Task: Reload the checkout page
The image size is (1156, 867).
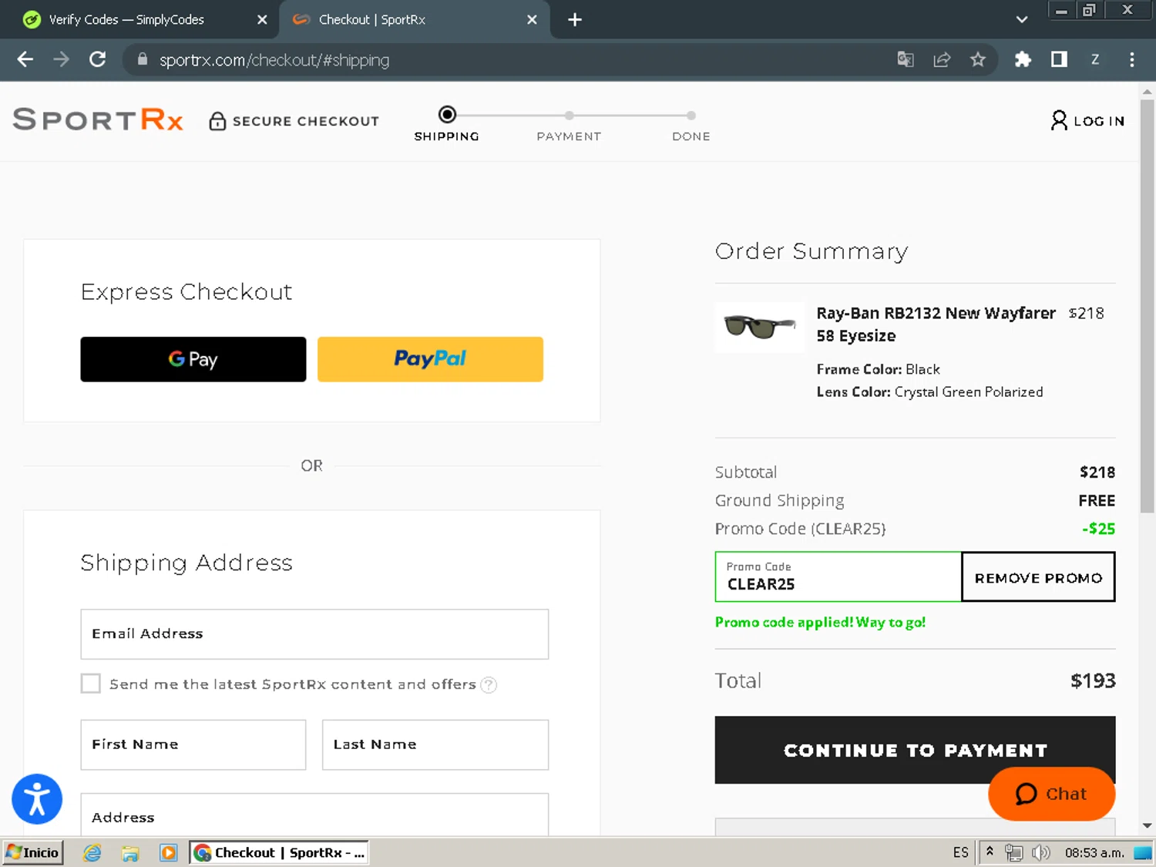Action: [97, 59]
